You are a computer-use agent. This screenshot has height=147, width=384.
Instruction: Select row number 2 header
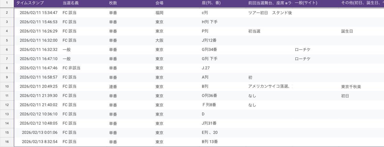click(x=7, y=13)
